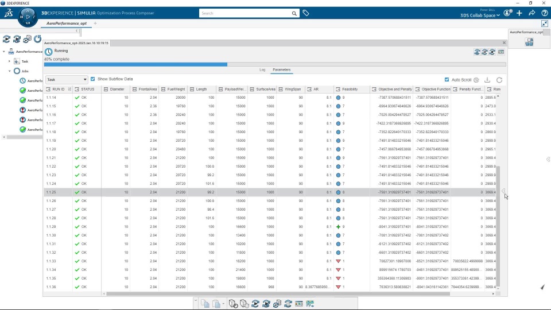Image resolution: width=551 pixels, height=310 pixels.
Task: Select row with run ID 1.1.29
Action: point(270,227)
